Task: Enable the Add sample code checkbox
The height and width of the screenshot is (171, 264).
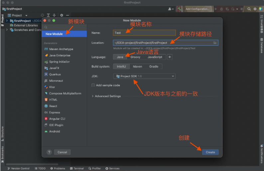Action: (x=93, y=85)
